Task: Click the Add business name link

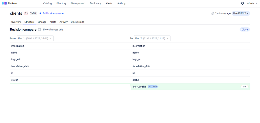Action: click(x=53, y=14)
